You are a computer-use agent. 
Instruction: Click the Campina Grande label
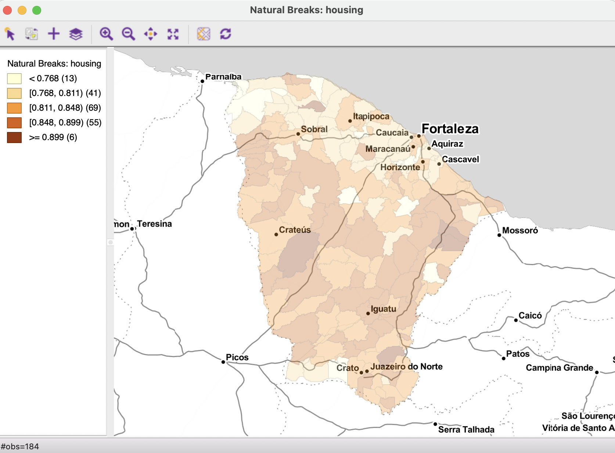560,368
